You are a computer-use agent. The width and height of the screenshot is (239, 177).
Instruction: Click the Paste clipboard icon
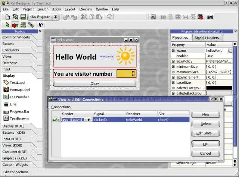pyautogui.click(x=99, y=17)
